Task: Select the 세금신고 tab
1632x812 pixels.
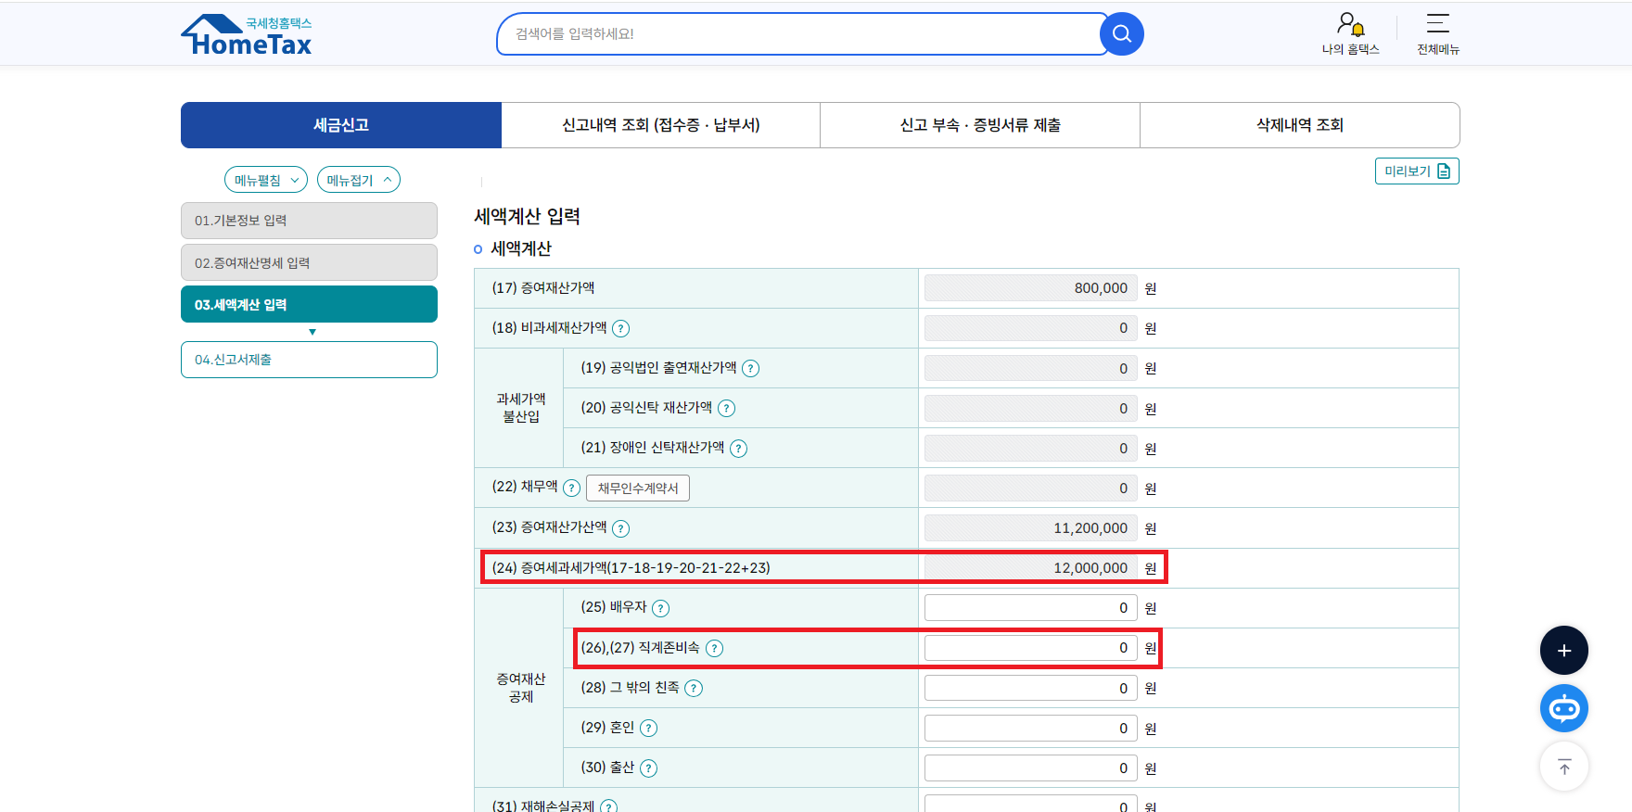Action: pyautogui.click(x=341, y=125)
